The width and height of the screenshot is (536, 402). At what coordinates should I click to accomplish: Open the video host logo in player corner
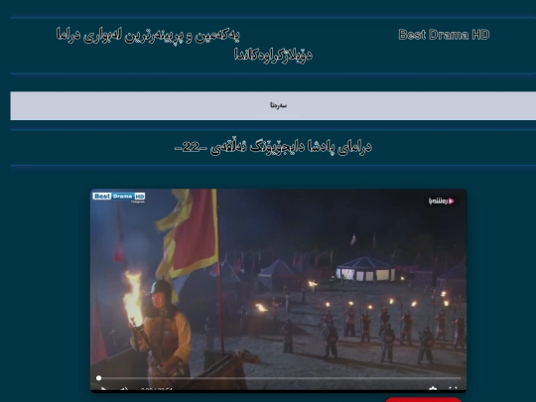point(442,201)
